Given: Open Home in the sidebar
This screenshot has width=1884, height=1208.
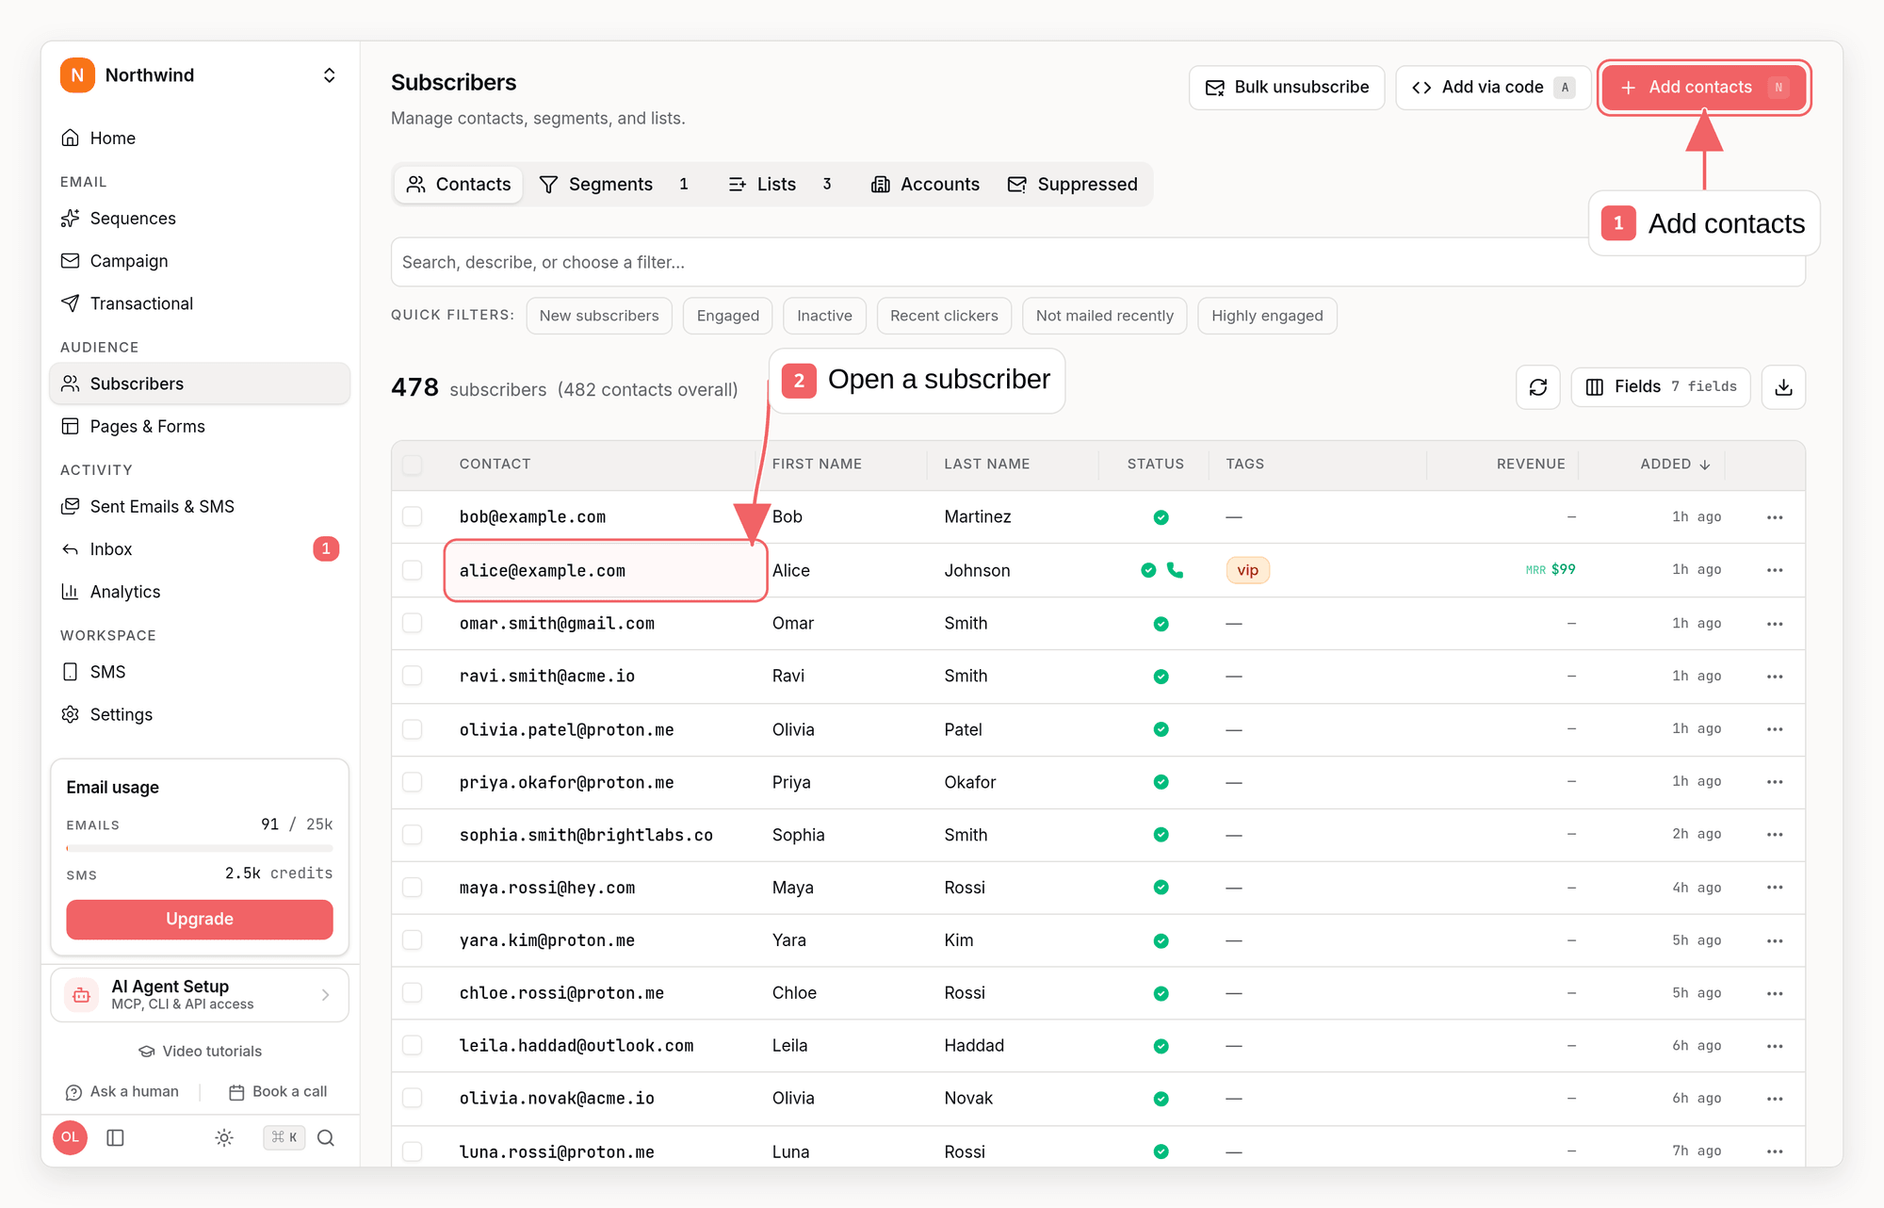Looking at the screenshot, I should click(x=199, y=139).
